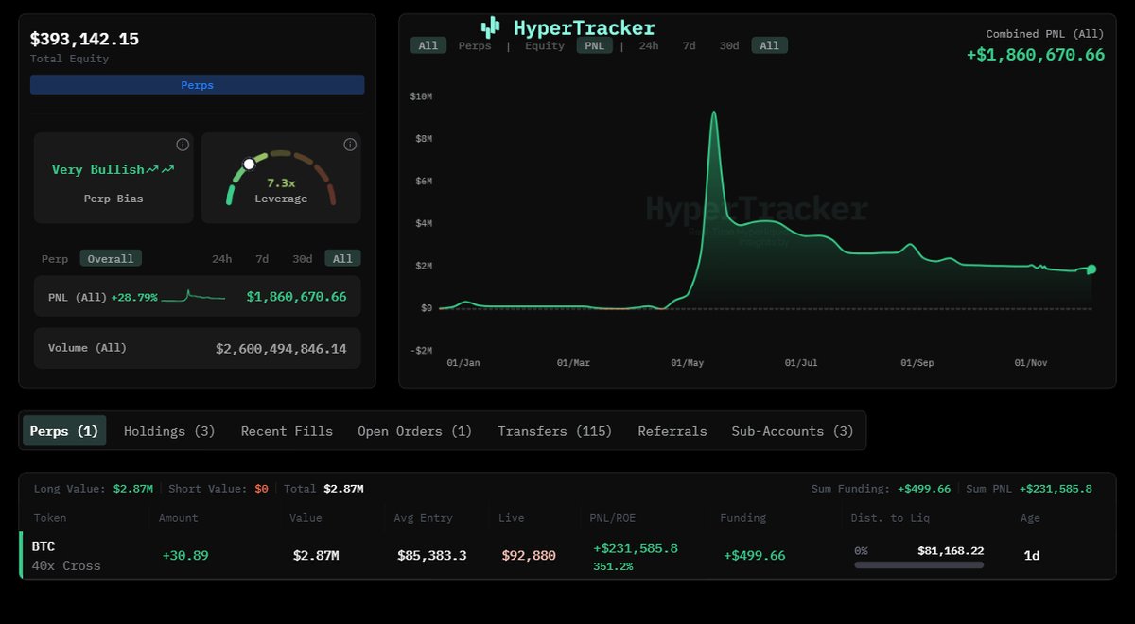Screen dimensions: 1135x624
Task: Set chart timeframe to 7d
Action: click(690, 45)
